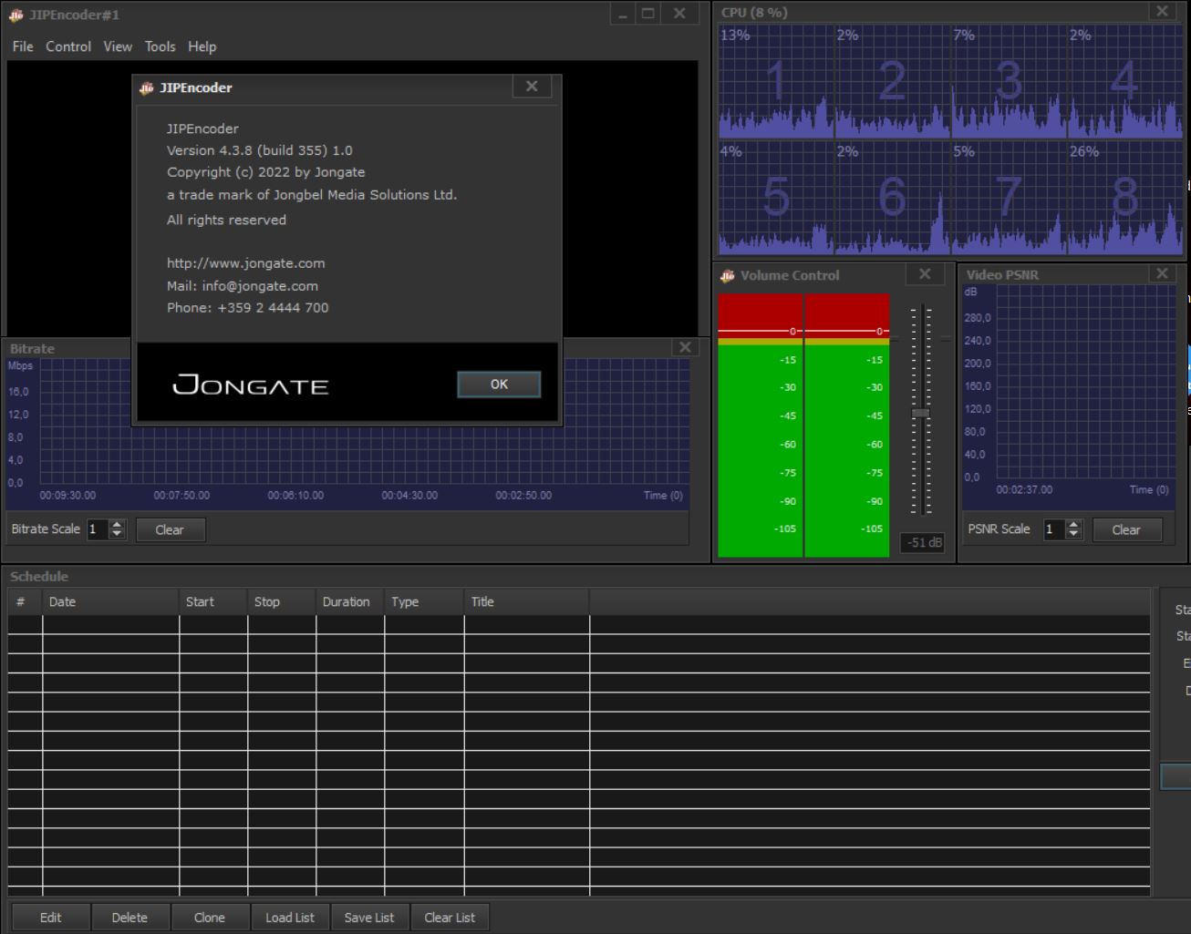Click the -51 dB volume value box
The height and width of the screenshot is (934, 1191).
pyautogui.click(x=924, y=542)
